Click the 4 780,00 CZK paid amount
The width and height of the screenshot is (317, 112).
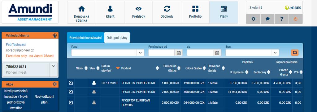282,83
